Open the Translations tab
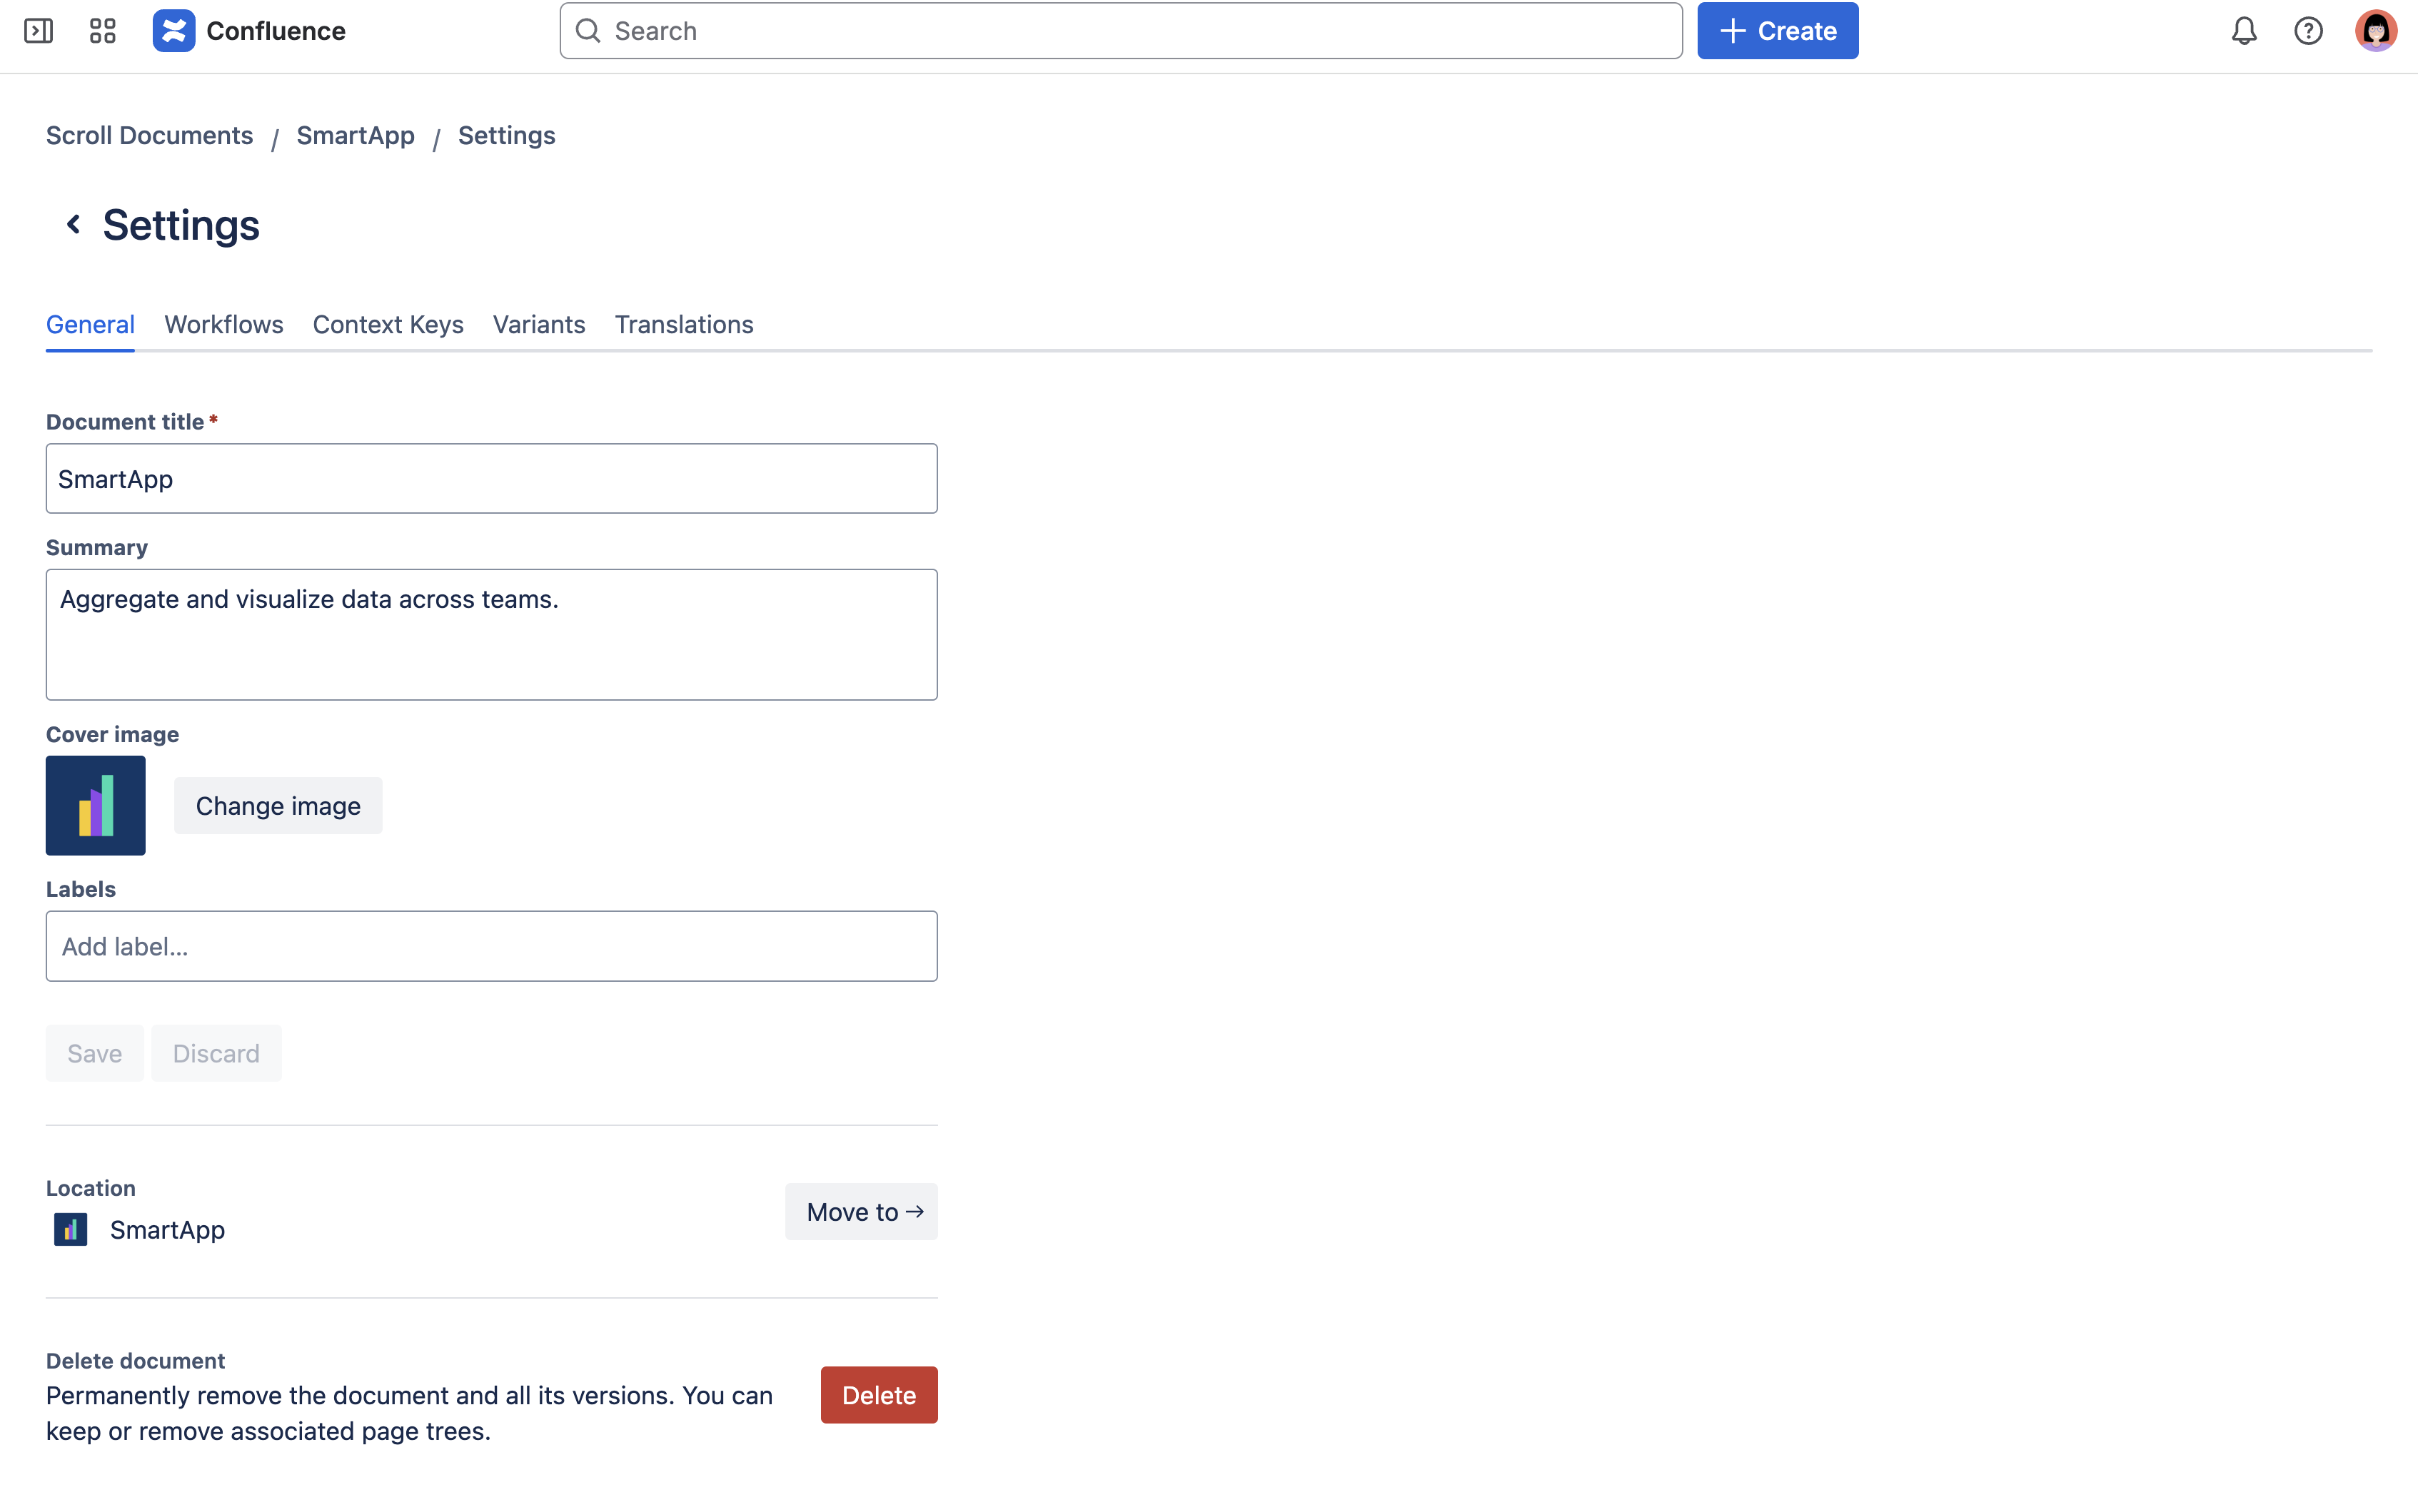This screenshot has width=2418, height=1512. (x=683, y=324)
